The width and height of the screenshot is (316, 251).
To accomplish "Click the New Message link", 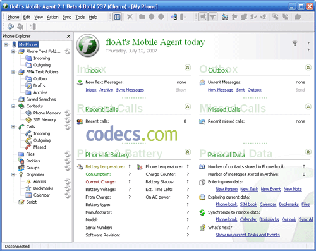I will (x=221, y=90).
